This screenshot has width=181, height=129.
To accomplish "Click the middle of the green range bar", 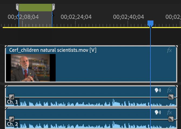I will 35,7.
